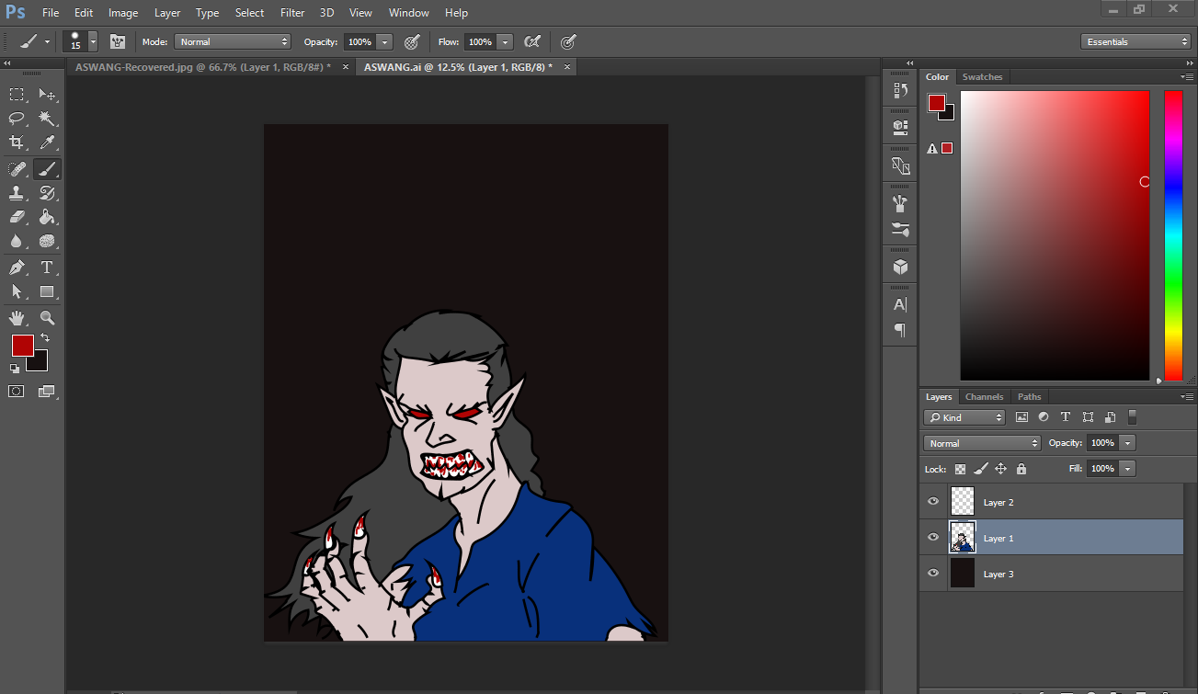This screenshot has height=694, width=1198.
Task: Open the layer Fill arrow
Action: pyautogui.click(x=1128, y=469)
